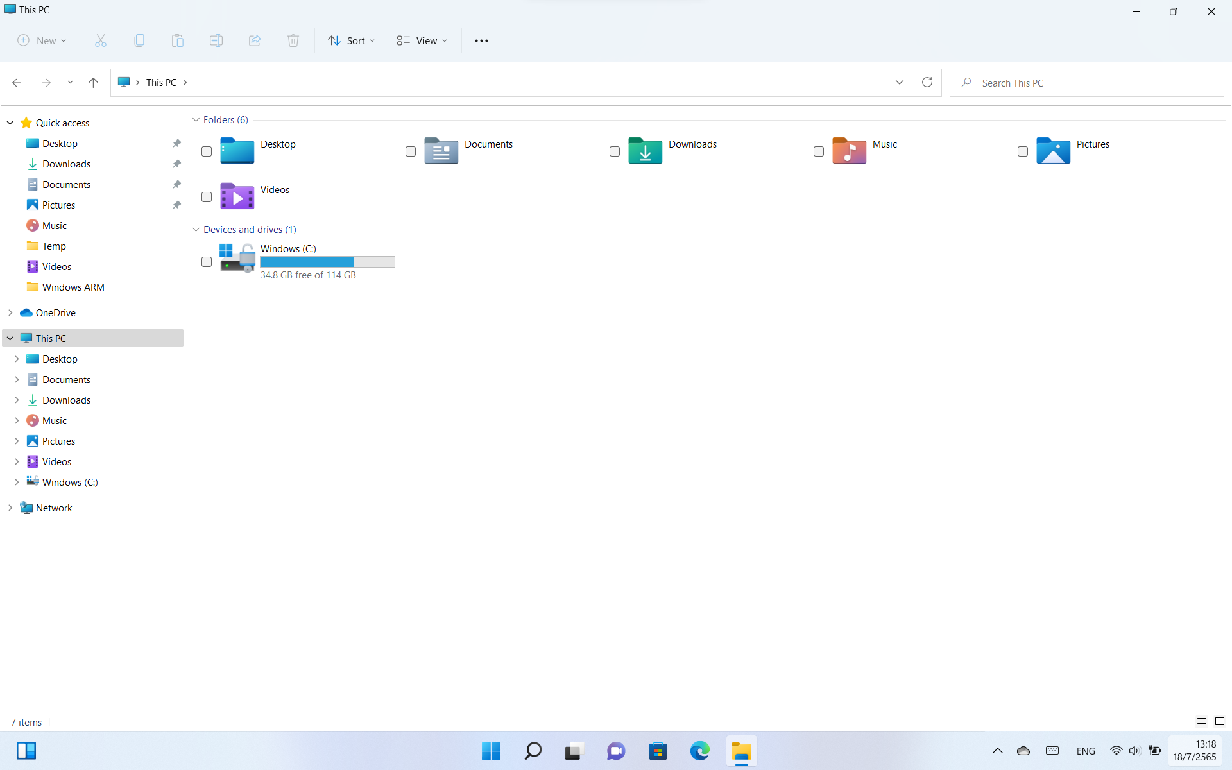The width and height of the screenshot is (1232, 770).
Task: Open the View menu
Action: tap(422, 40)
